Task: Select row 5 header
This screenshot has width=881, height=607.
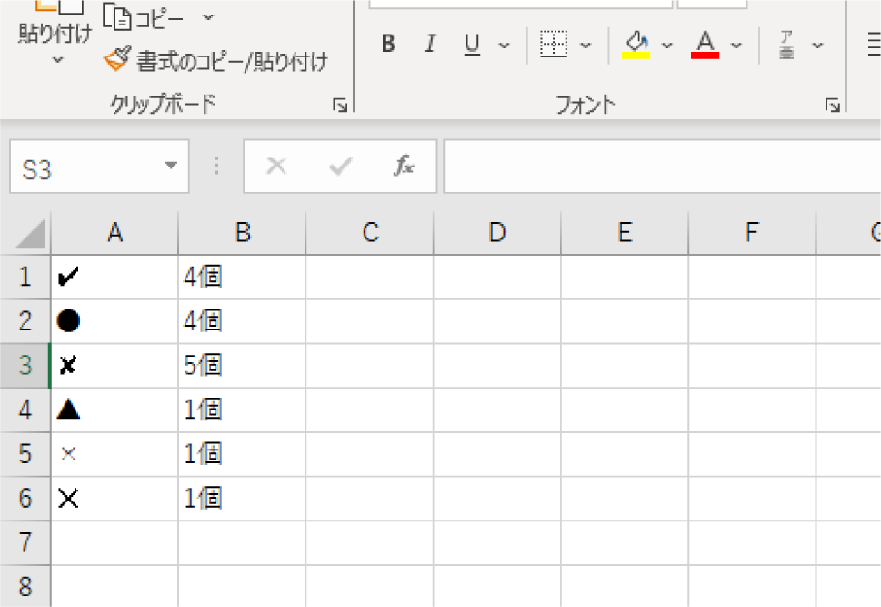Action: click(25, 454)
